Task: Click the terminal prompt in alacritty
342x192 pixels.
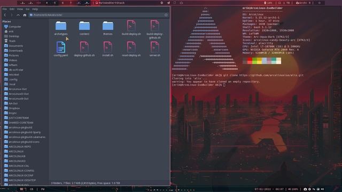Action: pyautogui.click(x=198, y=85)
